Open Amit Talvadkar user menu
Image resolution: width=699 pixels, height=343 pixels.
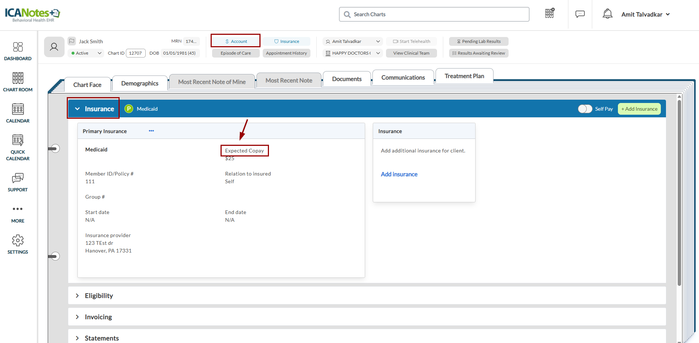645,14
